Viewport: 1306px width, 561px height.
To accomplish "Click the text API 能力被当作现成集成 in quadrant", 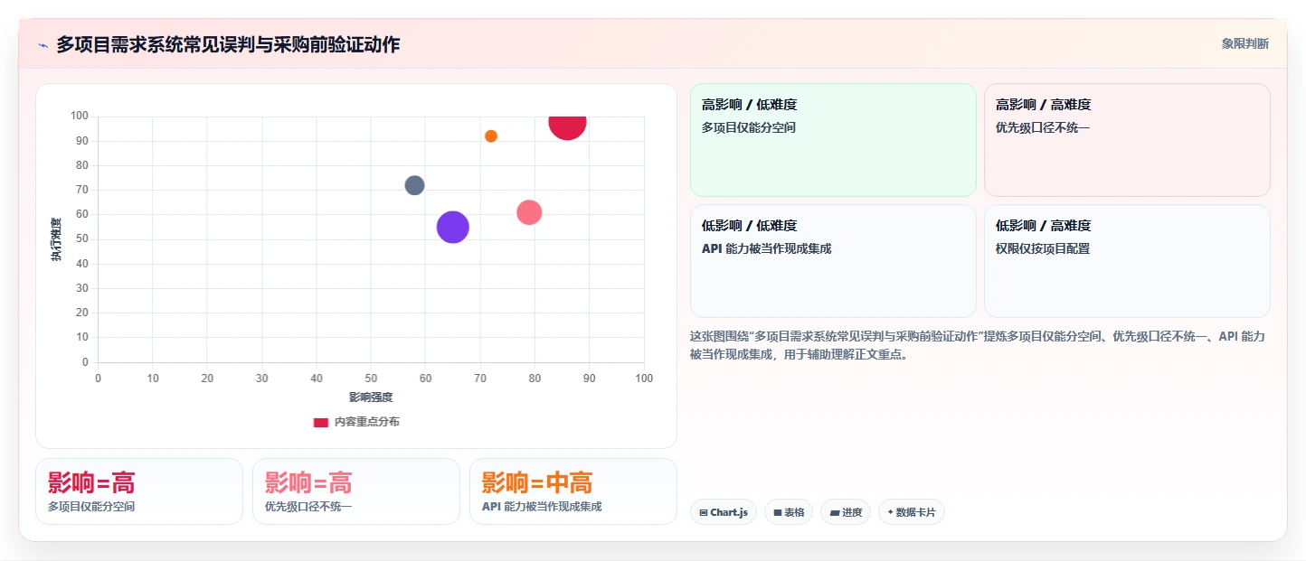I will coord(766,248).
